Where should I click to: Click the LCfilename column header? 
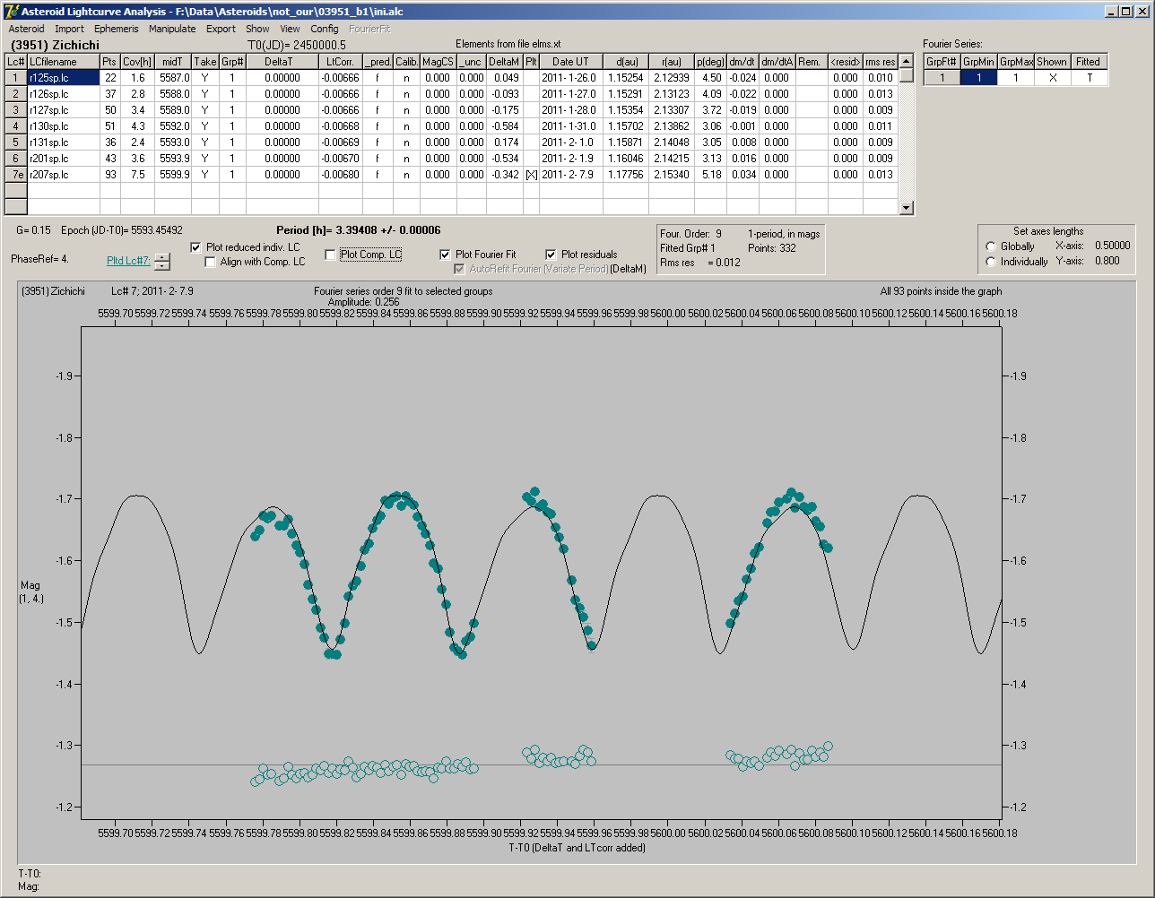click(x=63, y=62)
